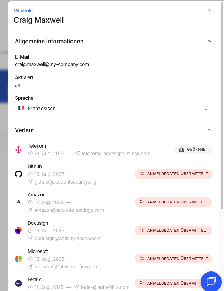Click the Docusign logo icon
This screenshot has width=224, height=291.
click(18, 231)
